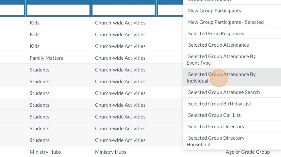281x157 pixels.
Task: Click filter box left of the dropdown menu
Action: [170, 10]
